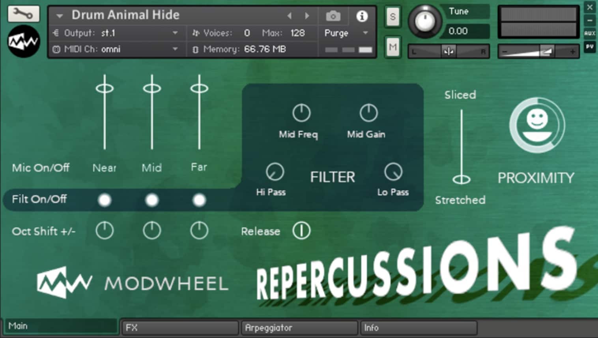Load the next instrument with right arrow

pos(307,16)
